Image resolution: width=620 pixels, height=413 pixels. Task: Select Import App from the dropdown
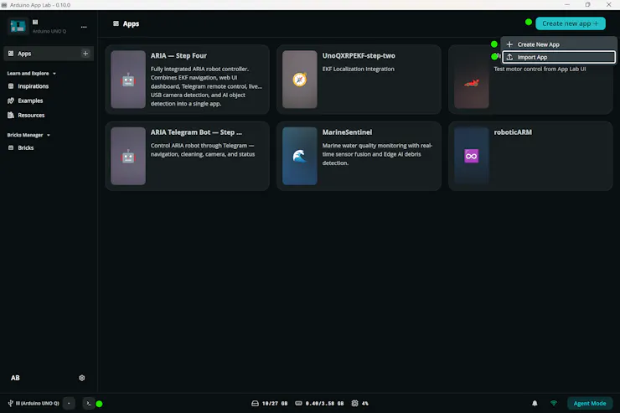pyautogui.click(x=559, y=57)
